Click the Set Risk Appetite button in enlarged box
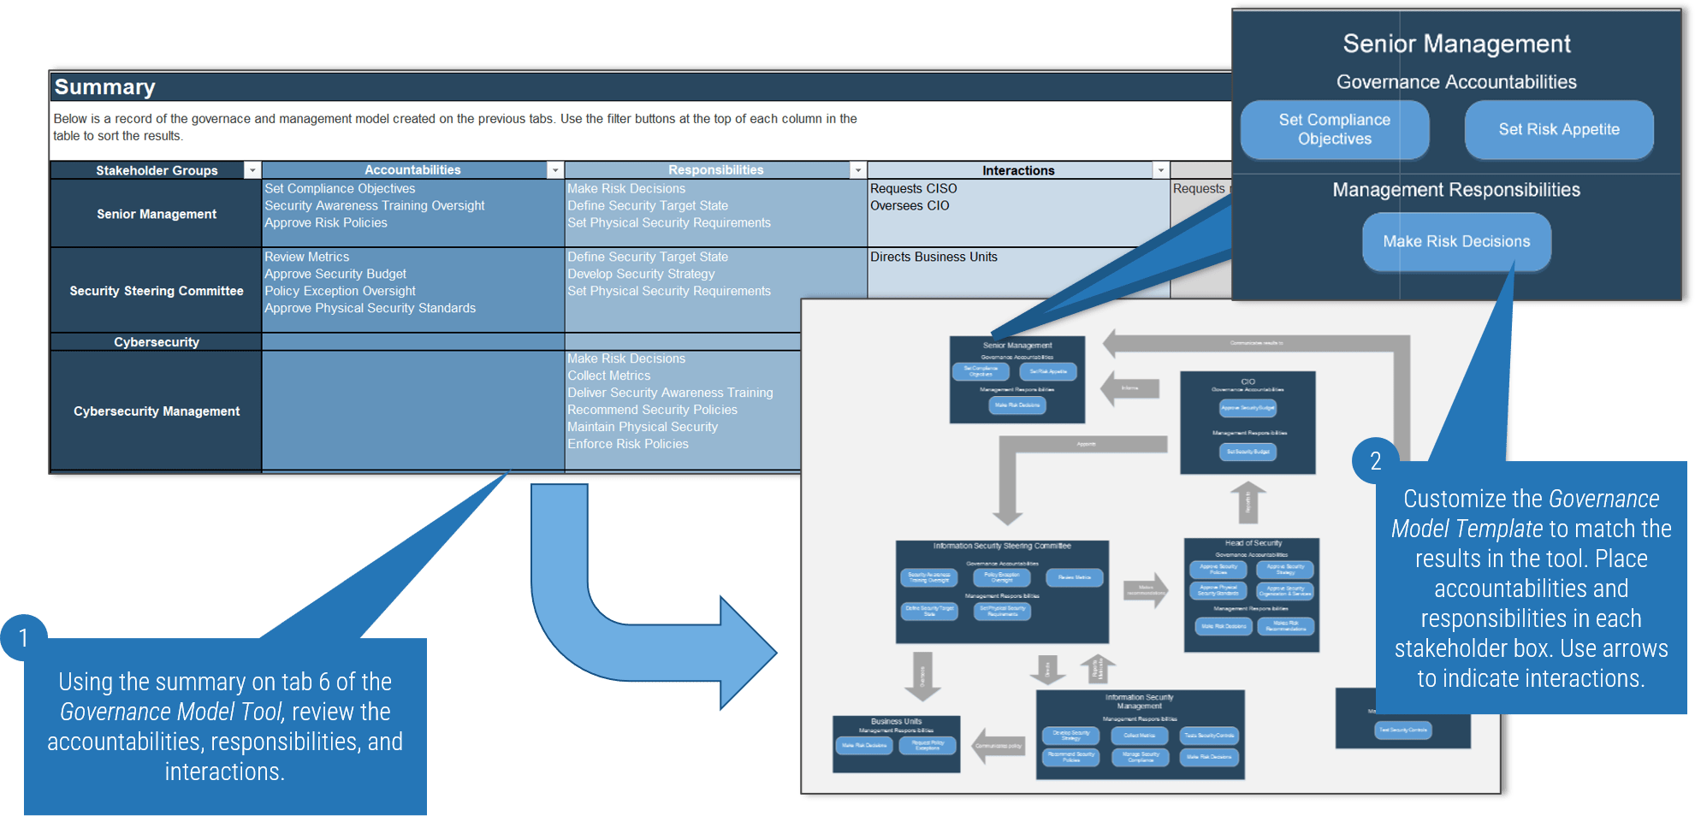This screenshot has height=816, width=1695. pyautogui.click(x=1559, y=129)
